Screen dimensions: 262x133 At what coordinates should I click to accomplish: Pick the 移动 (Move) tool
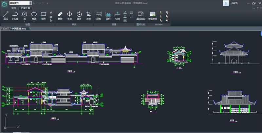(69, 15)
